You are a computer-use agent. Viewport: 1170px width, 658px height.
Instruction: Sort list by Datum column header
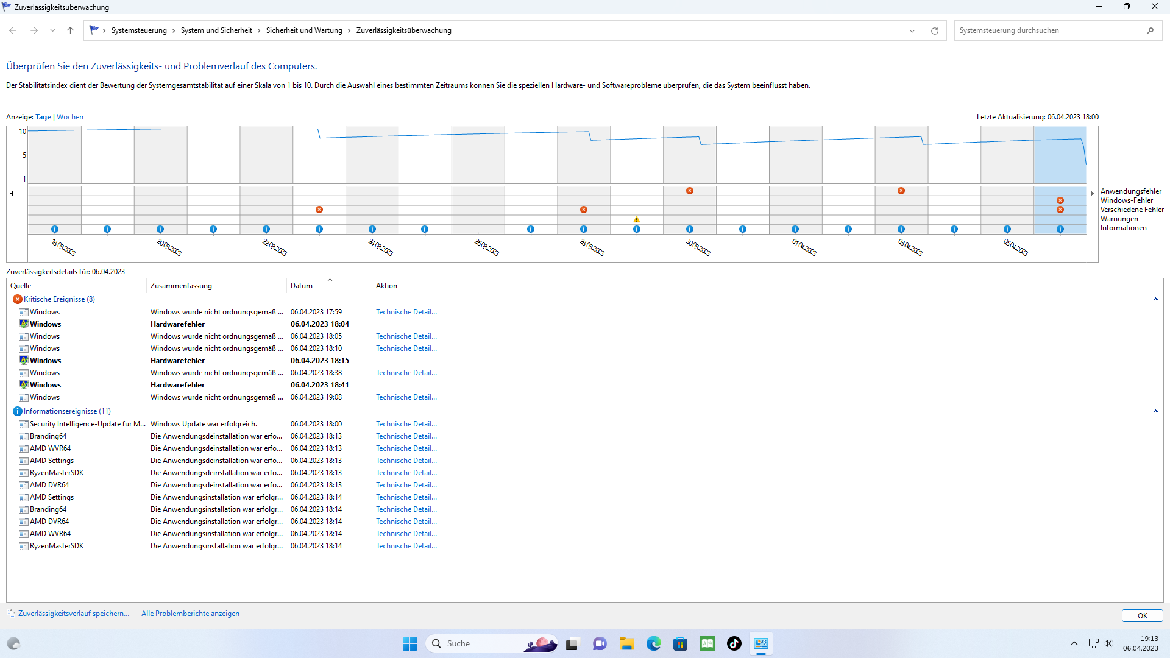coord(302,286)
